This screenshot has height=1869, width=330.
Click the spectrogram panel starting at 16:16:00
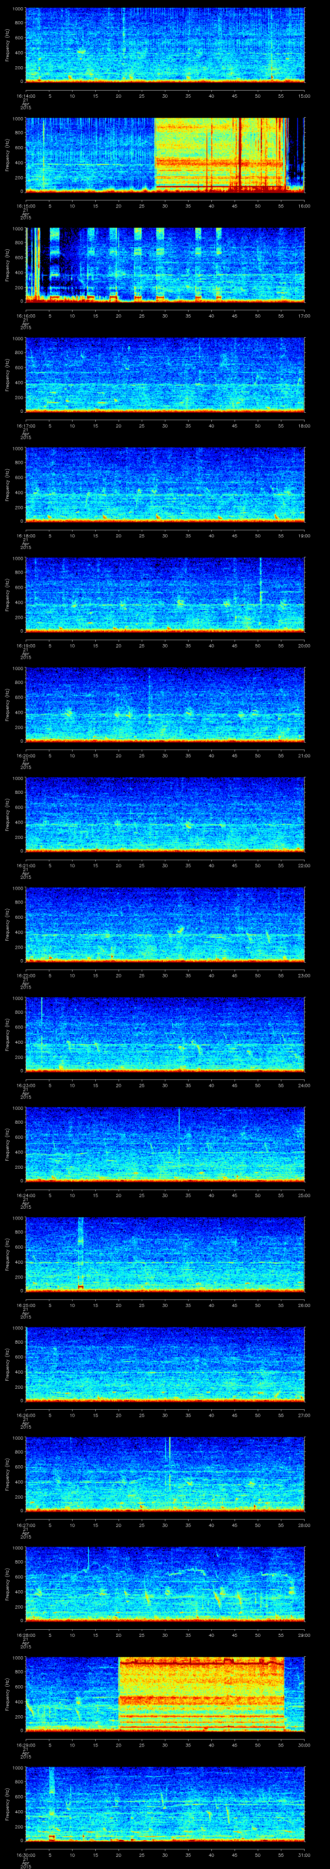(x=165, y=264)
